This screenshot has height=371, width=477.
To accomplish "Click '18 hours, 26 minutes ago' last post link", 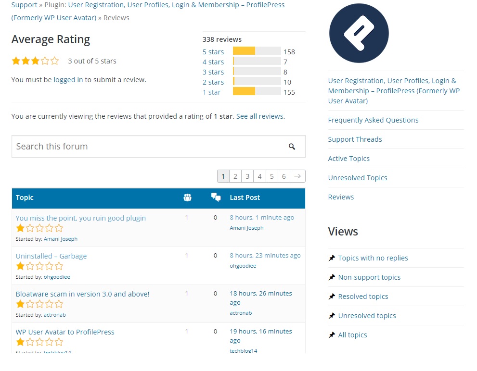I will pyautogui.click(x=261, y=298).
